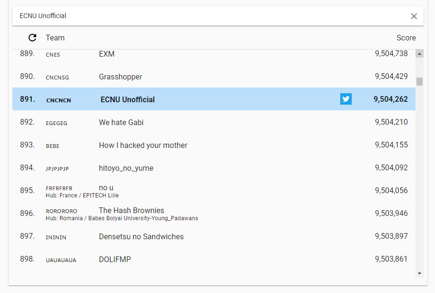Screen dimensions: 435x293
Task: Click the scrollbar up arrow
Action: click(419, 53)
